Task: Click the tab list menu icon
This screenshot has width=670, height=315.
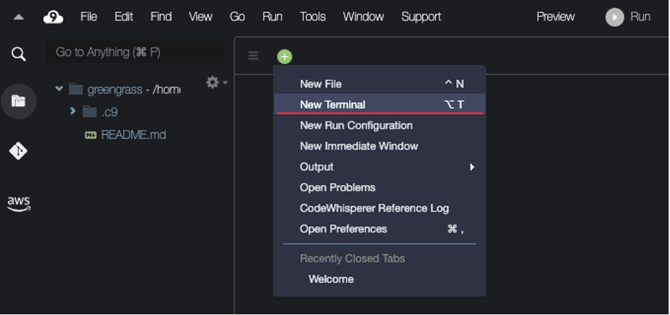Action: (254, 56)
